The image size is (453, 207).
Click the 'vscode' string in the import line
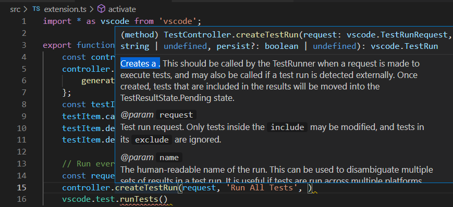coord(178,21)
